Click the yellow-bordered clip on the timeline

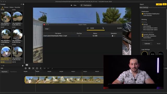click(64, 80)
